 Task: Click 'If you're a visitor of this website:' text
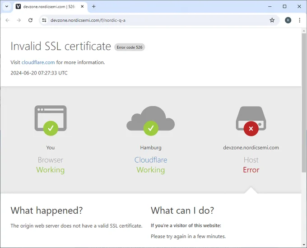click(186, 226)
